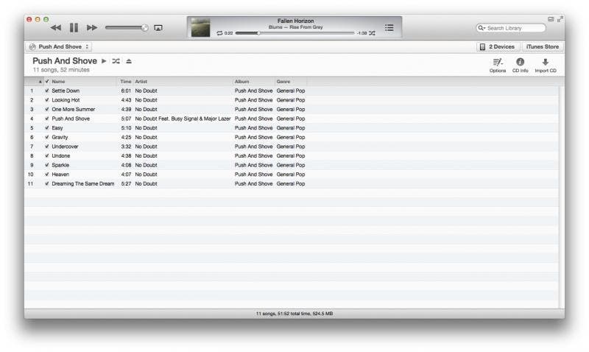
Task: Select the Settle Down song name
Action: [x=66, y=91]
